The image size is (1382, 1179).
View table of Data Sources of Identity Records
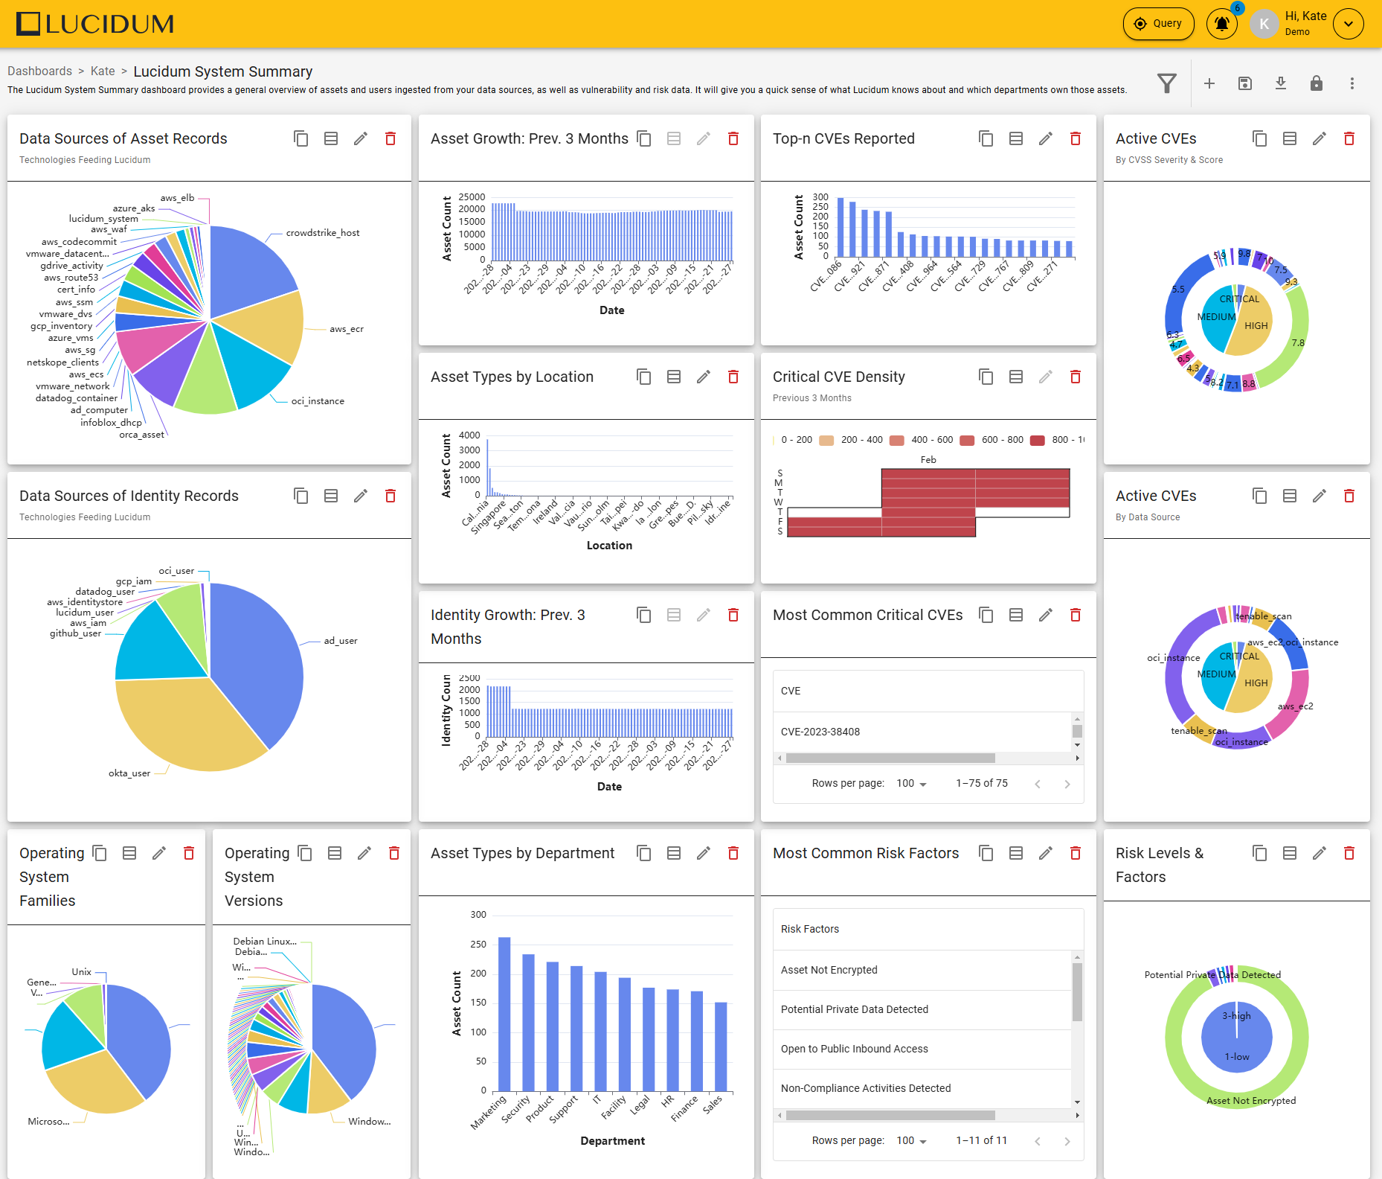[x=331, y=496]
